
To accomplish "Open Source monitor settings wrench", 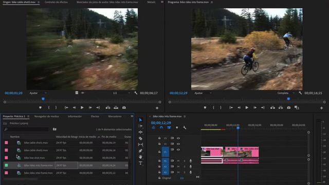I will [136, 92].
